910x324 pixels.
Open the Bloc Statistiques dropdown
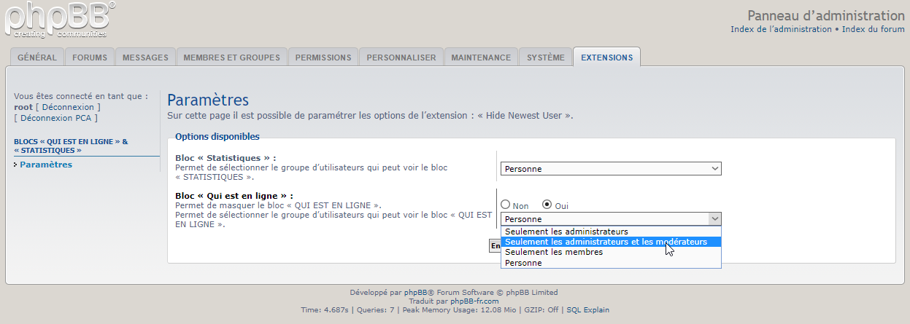click(x=610, y=169)
